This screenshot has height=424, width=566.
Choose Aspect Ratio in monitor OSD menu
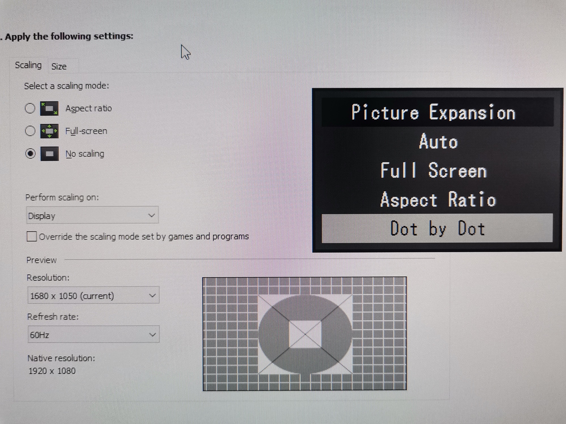(x=438, y=200)
